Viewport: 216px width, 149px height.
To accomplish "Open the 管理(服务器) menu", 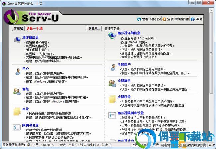I will tap(152, 19).
